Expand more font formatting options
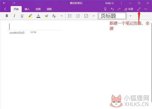The image size is (152, 109). [x=61, y=16]
